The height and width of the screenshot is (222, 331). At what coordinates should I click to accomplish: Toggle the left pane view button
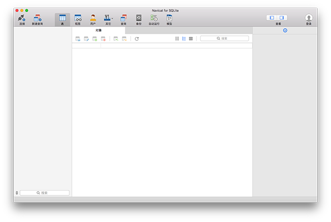click(x=272, y=18)
